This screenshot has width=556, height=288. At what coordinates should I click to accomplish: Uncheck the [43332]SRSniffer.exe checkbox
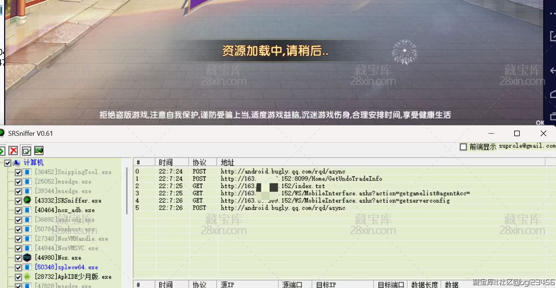click(x=18, y=201)
